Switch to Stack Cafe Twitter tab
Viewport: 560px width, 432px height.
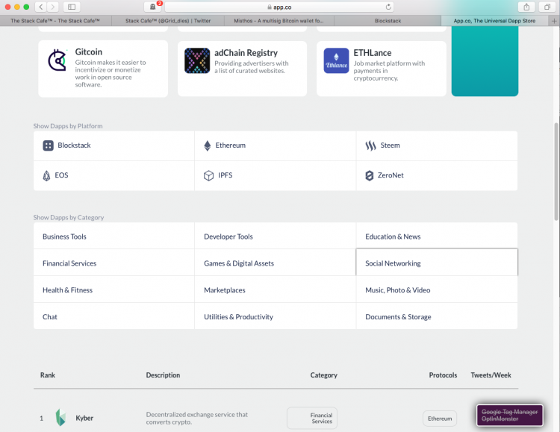click(168, 21)
